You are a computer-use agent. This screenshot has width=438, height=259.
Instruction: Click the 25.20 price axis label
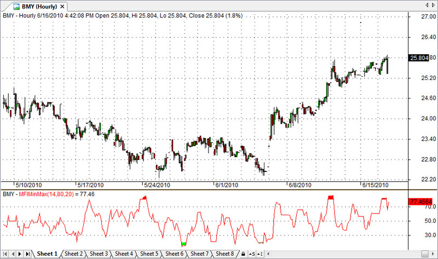click(x=429, y=78)
